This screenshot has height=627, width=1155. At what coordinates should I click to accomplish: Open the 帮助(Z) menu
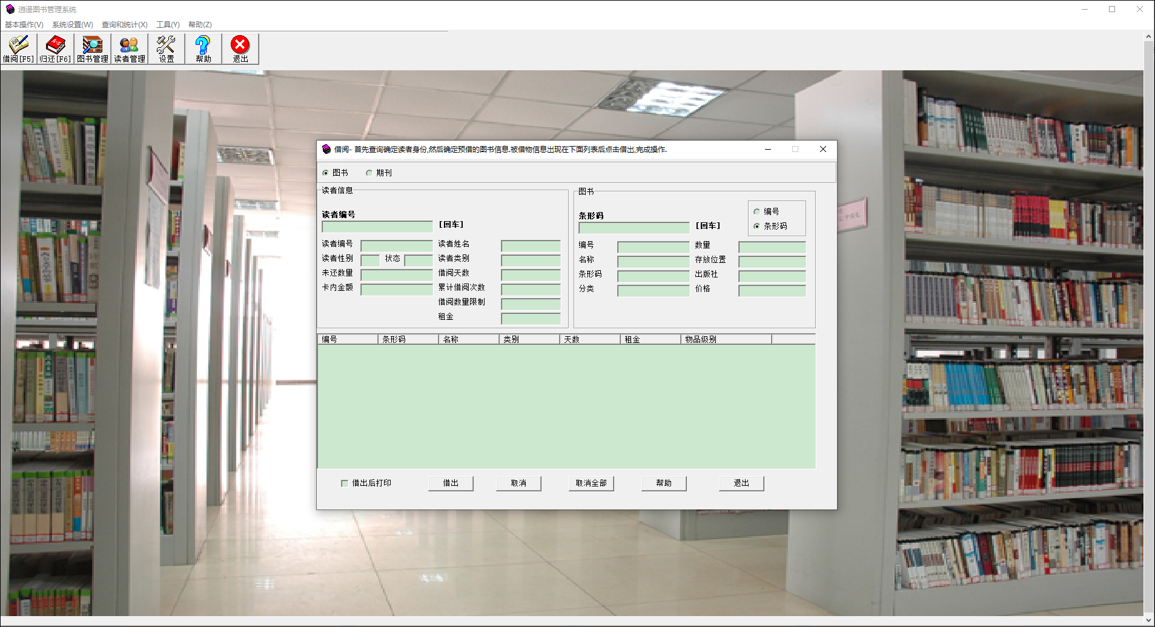point(200,25)
